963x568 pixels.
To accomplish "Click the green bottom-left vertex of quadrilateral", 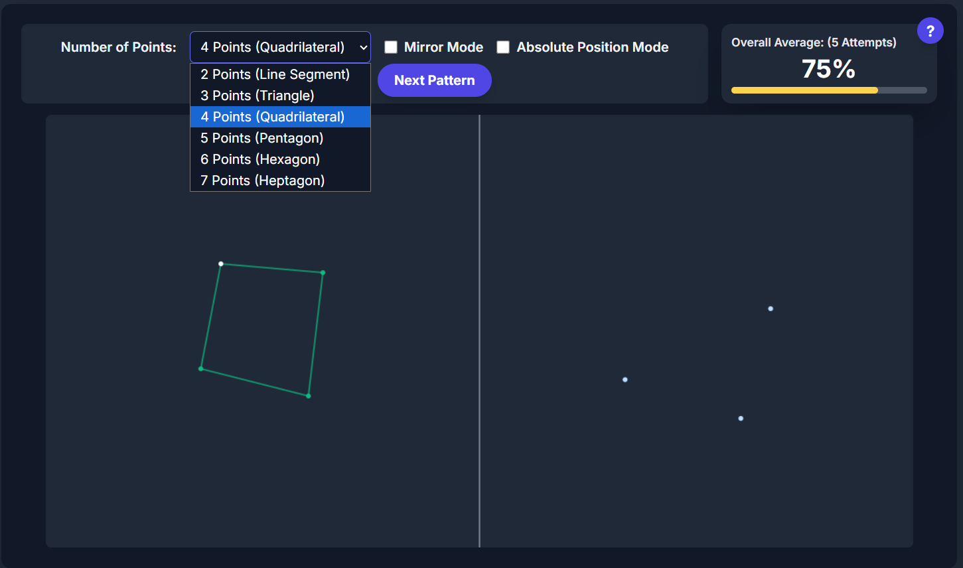I will (x=201, y=369).
